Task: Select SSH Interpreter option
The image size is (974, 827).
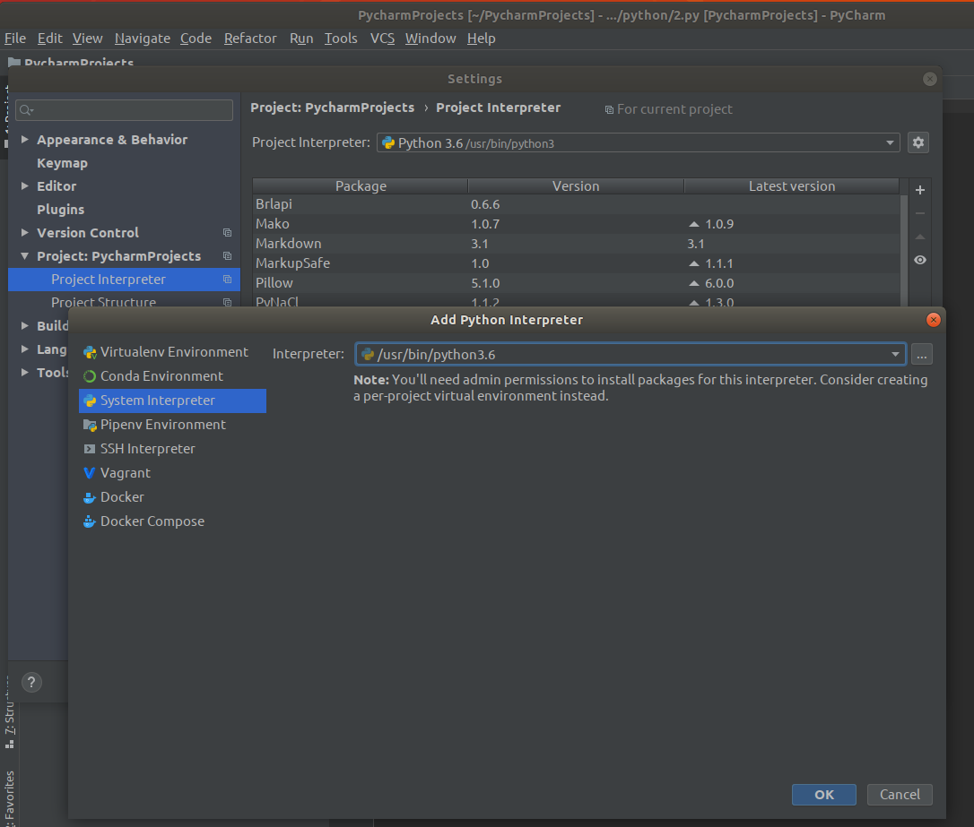Action: pos(173,449)
